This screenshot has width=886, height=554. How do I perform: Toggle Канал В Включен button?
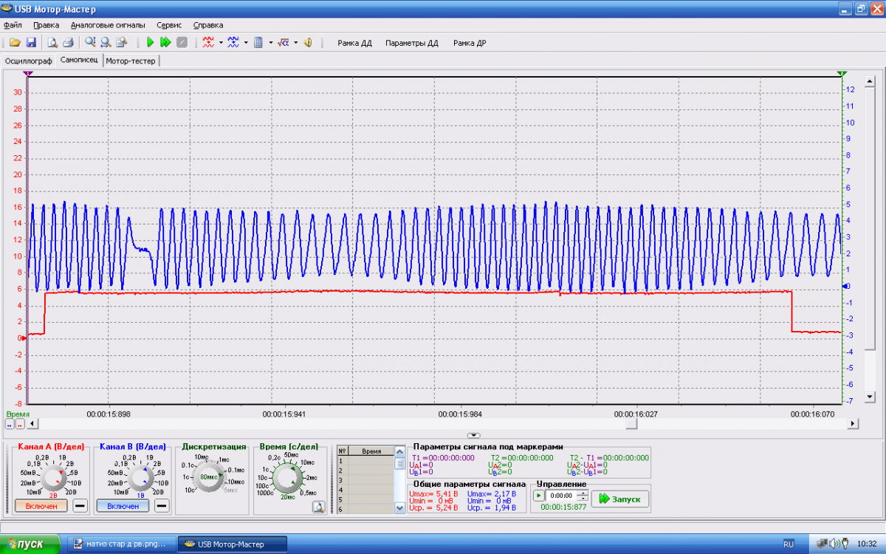click(x=123, y=506)
